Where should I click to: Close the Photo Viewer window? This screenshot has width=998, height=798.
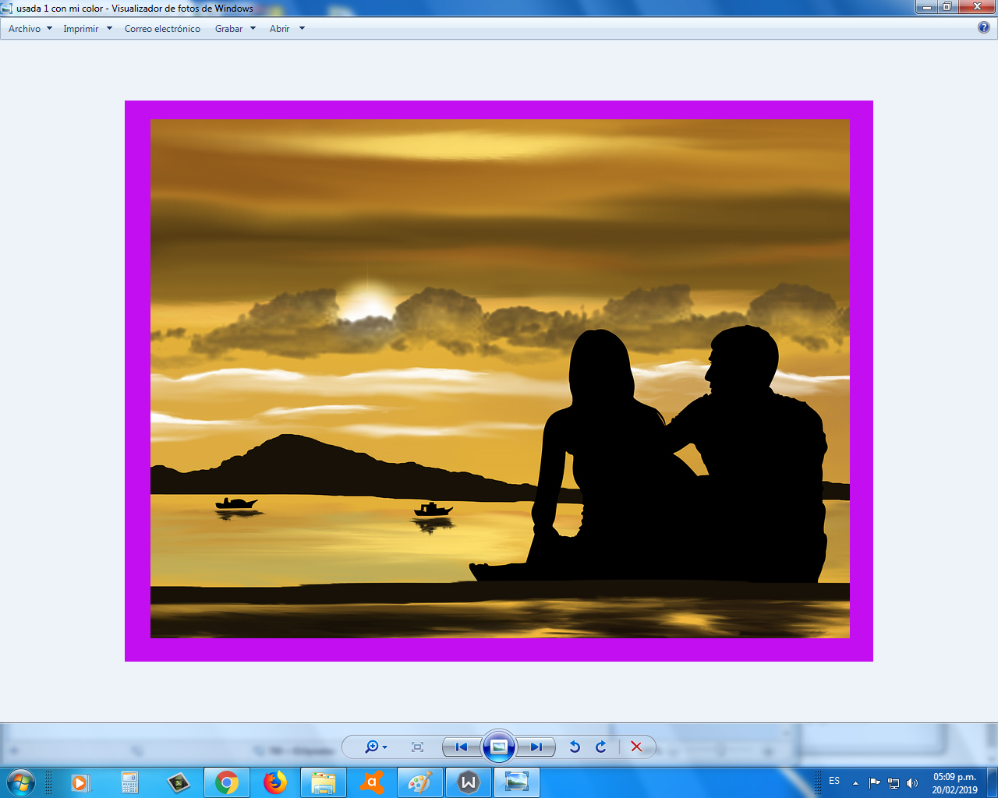pyautogui.click(x=977, y=7)
